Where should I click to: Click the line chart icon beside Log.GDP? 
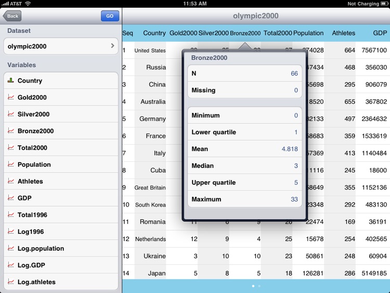11,265
